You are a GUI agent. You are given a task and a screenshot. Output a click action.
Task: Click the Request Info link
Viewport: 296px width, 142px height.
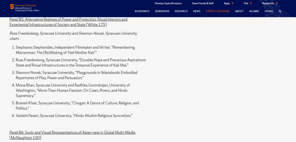coord(268,3)
